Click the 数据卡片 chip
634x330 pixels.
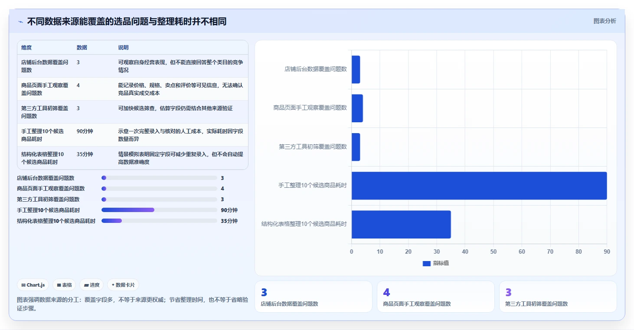pos(123,285)
